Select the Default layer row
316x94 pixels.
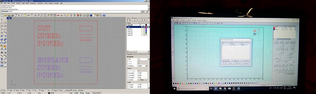138,25
